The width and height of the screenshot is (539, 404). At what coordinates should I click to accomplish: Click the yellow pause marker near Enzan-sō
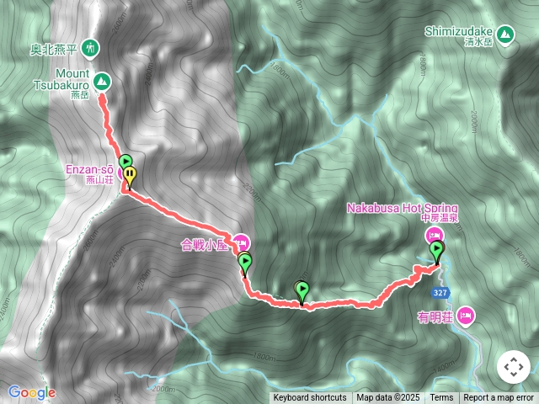(x=130, y=177)
